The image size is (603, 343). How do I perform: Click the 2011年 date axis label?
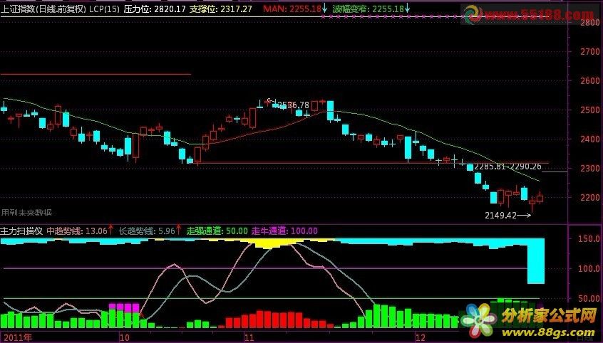pyautogui.click(x=18, y=338)
